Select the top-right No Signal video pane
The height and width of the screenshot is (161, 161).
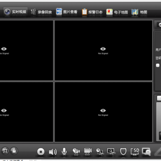pyautogui.click(x=103, y=51)
